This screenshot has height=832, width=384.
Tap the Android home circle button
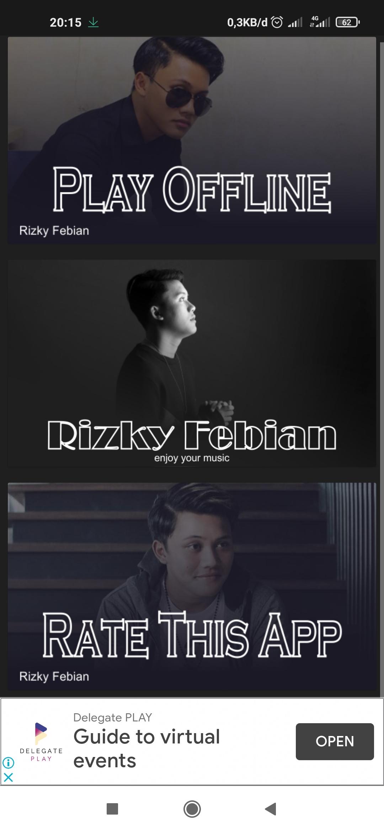pyautogui.click(x=192, y=809)
